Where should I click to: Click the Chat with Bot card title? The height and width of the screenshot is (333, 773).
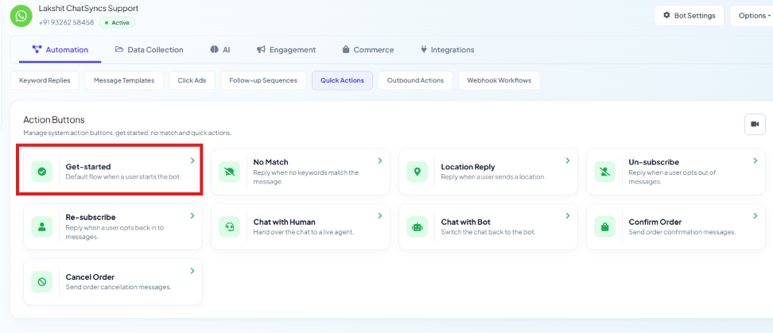466,223
